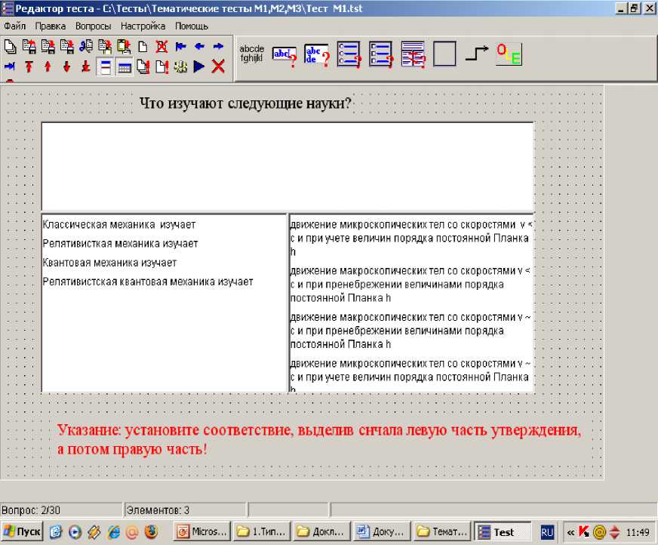This screenshot has height=545, width=658.
Task: Click the blue left arrow previous question icon
Action: pos(199,47)
